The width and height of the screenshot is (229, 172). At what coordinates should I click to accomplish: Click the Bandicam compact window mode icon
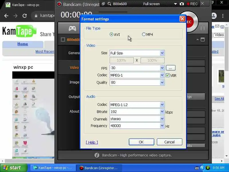(203, 40)
